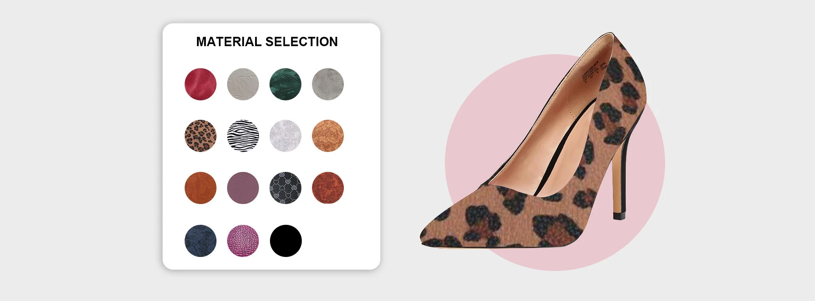Pick the tan floral embossed swatch
This screenshot has width=815, height=301.
click(x=328, y=136)
